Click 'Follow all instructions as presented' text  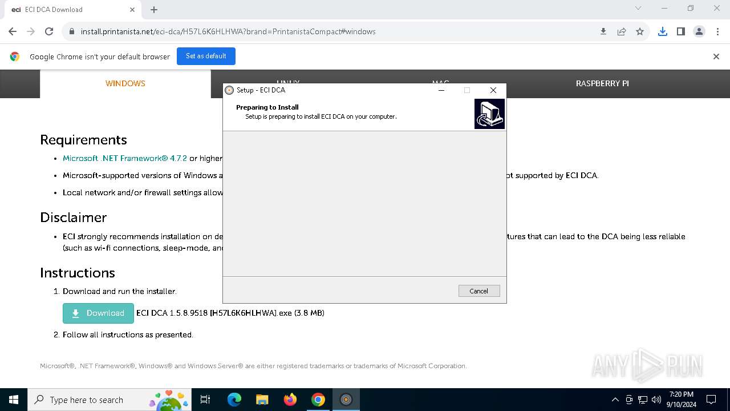pyautogui.click(x=128, y=335)
